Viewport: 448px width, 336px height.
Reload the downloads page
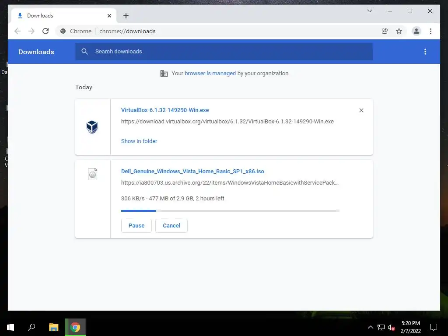[x=45, y=31]
